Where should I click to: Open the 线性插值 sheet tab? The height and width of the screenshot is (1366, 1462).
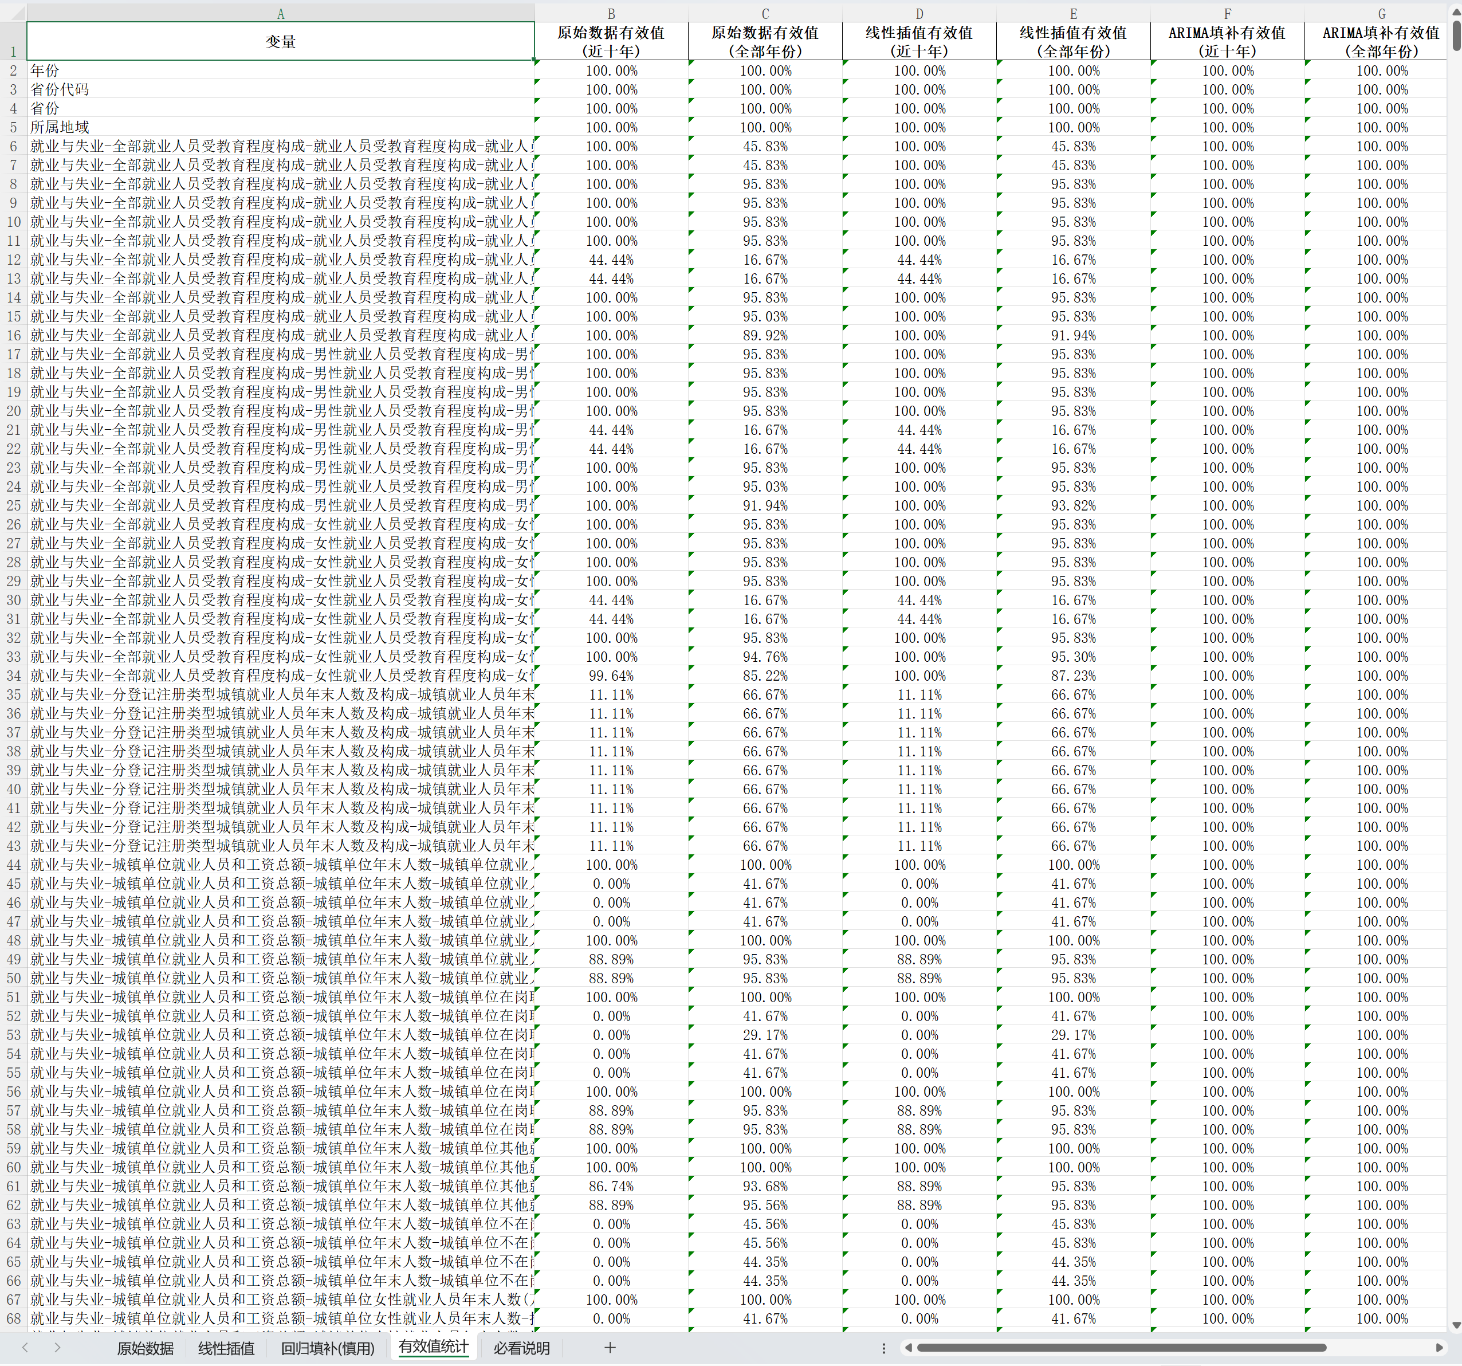pyautogui.click(x=226, y=1348)
